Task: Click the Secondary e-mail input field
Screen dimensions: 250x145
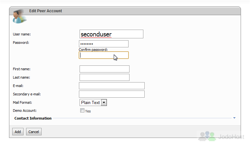Action: point(111,94)
